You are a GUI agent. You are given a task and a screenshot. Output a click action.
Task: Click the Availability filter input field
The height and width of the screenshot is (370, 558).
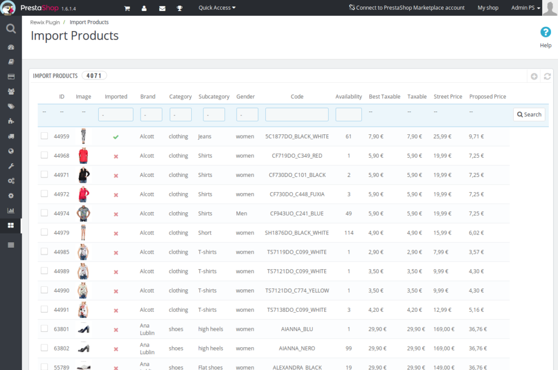click(x=349, y=114)
